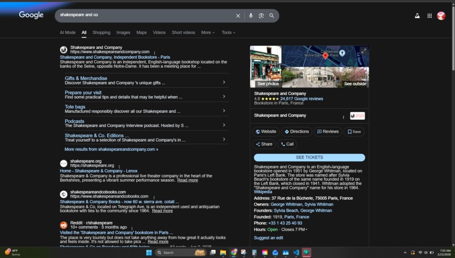Open the Paris, France founded link

point(296,217)
